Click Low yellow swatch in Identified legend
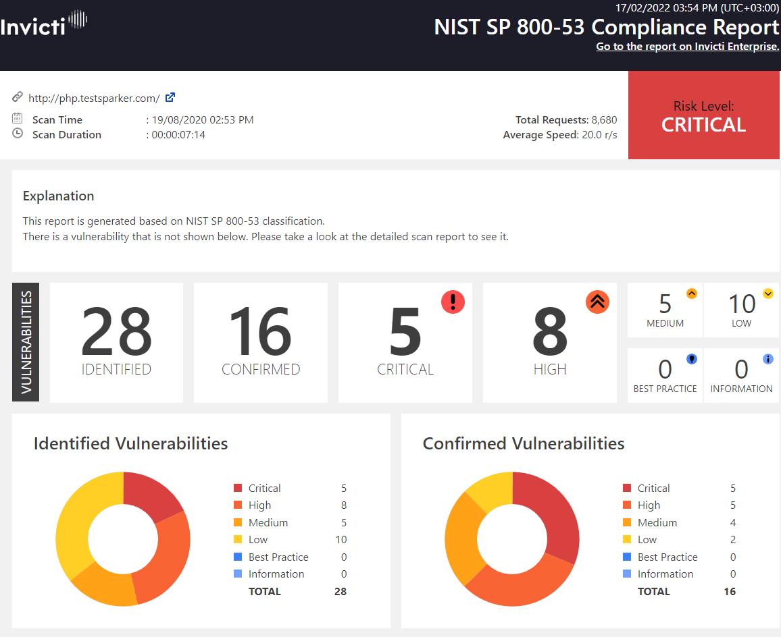The image size is (781, 637). tap(238, 539)
